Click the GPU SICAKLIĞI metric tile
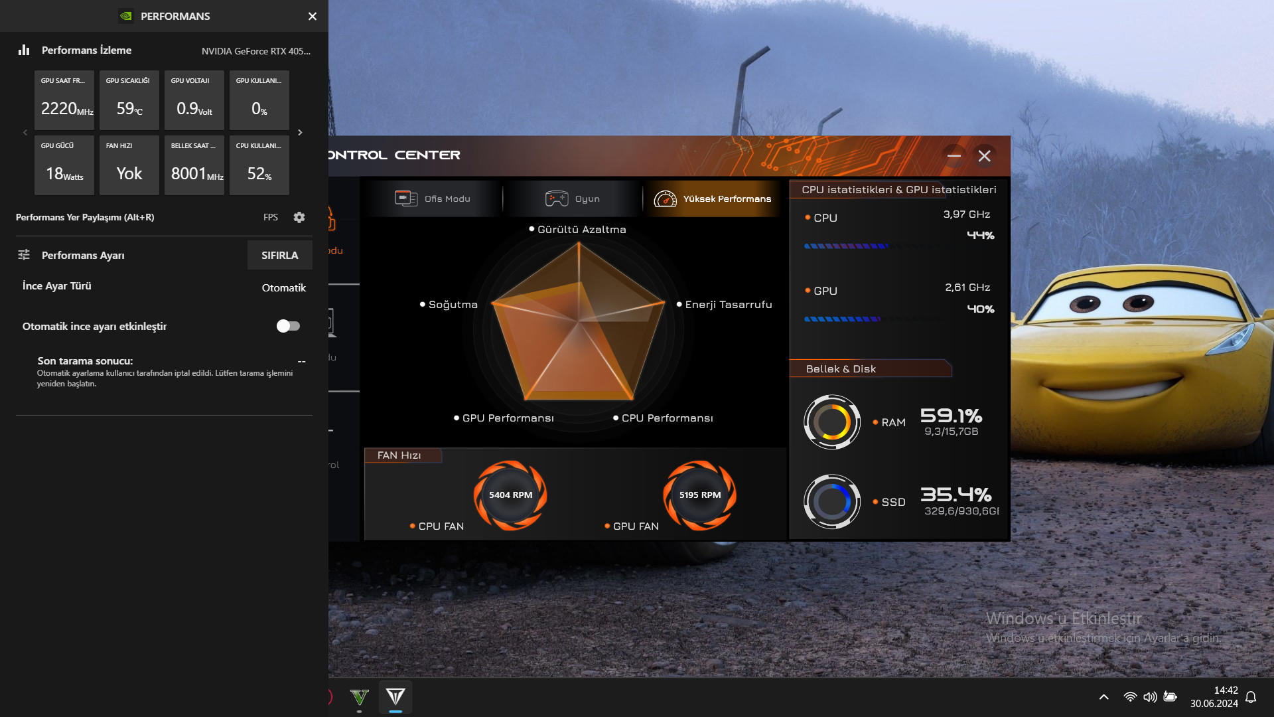 [129, 100]
